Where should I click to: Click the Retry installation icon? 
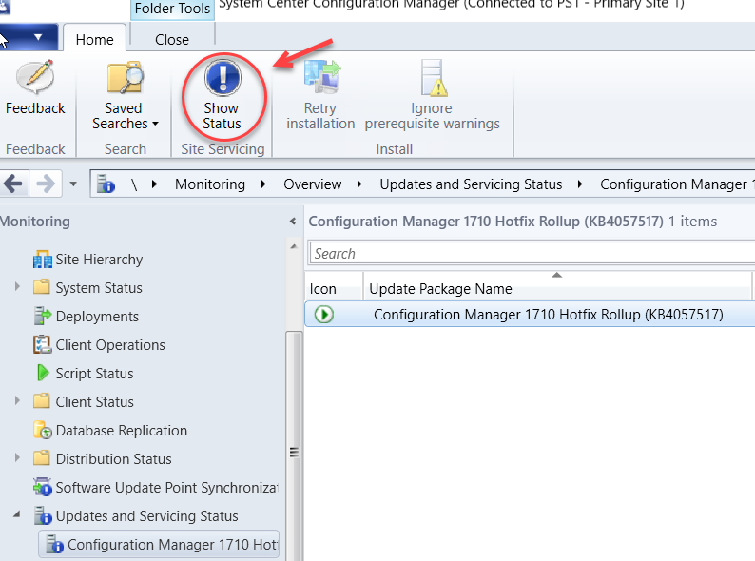(x=320, y=77)
